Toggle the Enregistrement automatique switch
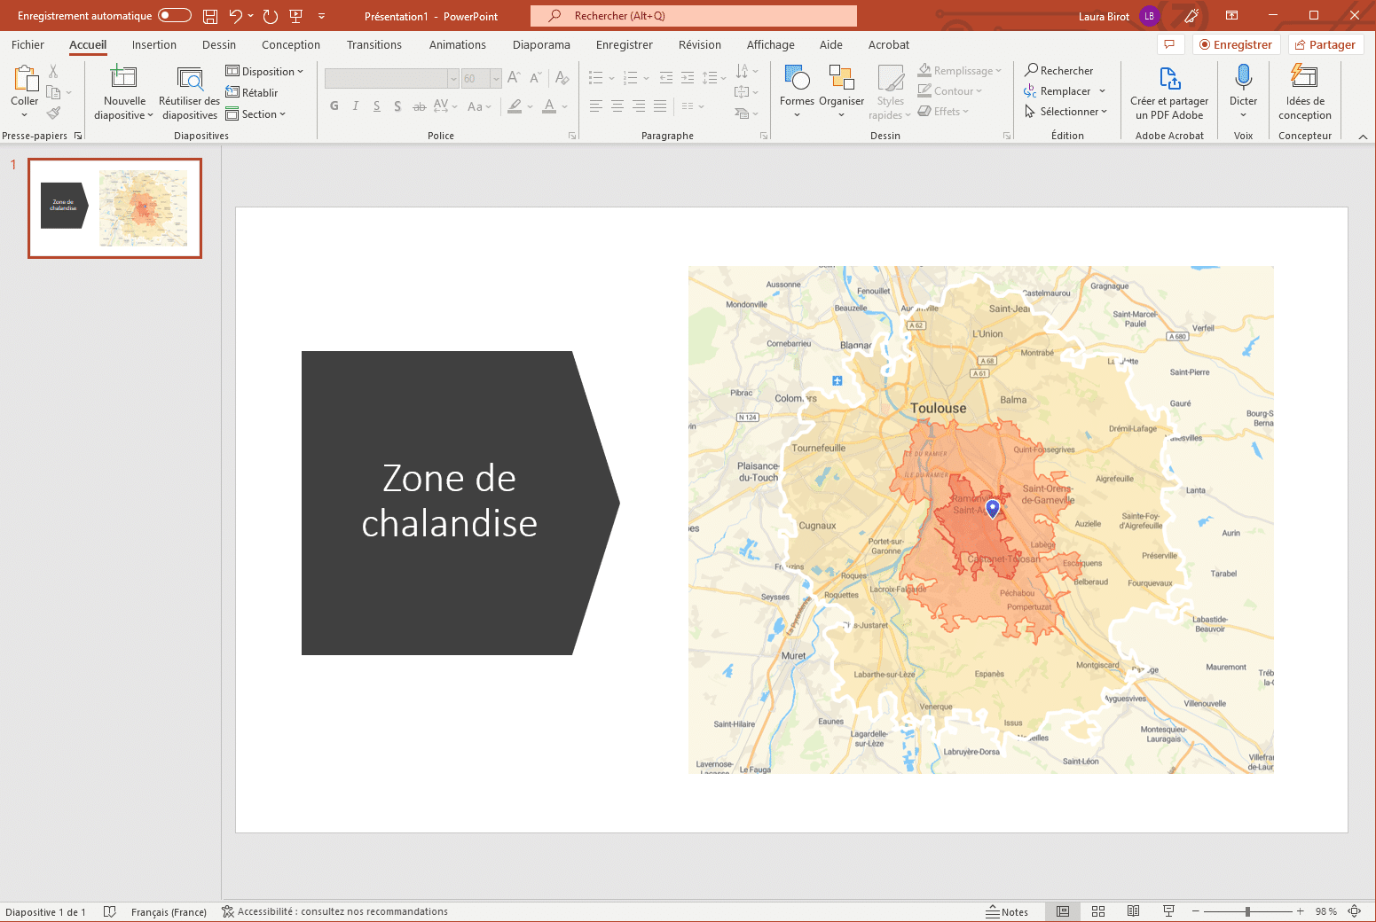This screenshot has height=922, width=1376. click(x=175, y=15)
